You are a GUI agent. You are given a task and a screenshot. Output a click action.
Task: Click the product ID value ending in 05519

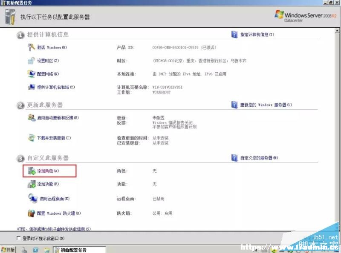(185, 48)
